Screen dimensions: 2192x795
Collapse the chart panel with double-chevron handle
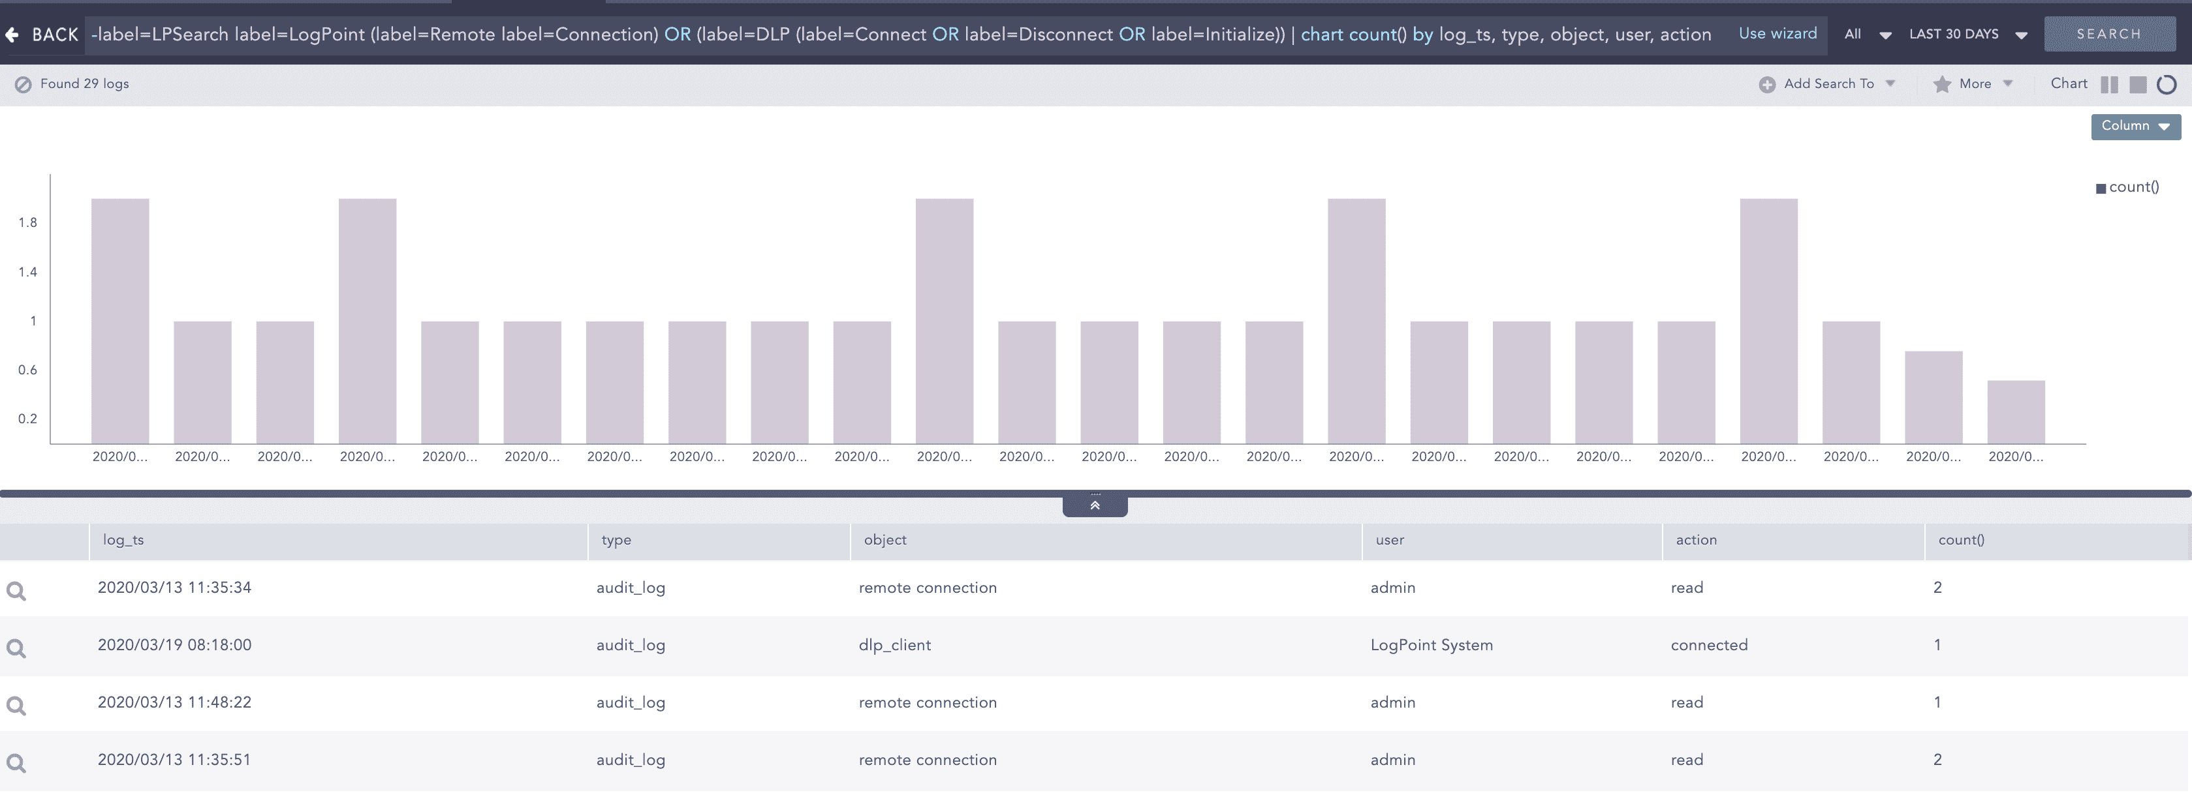point(1094,506)
